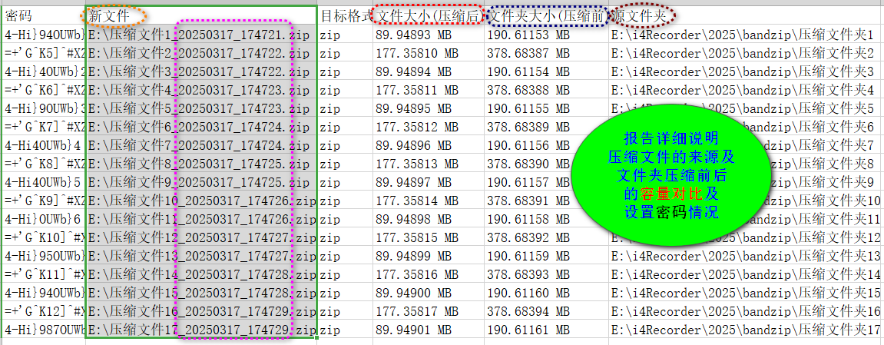Click the cell E:\压缩文件14_20250317_174728.zip
884x345 pixels.
[x=202, y=274]
